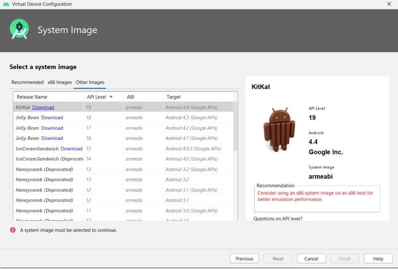Image resolution: width=398 pixels, height=269 pixels.
Task: Click the small Android icon in title bar
Action: click(6, 4)
